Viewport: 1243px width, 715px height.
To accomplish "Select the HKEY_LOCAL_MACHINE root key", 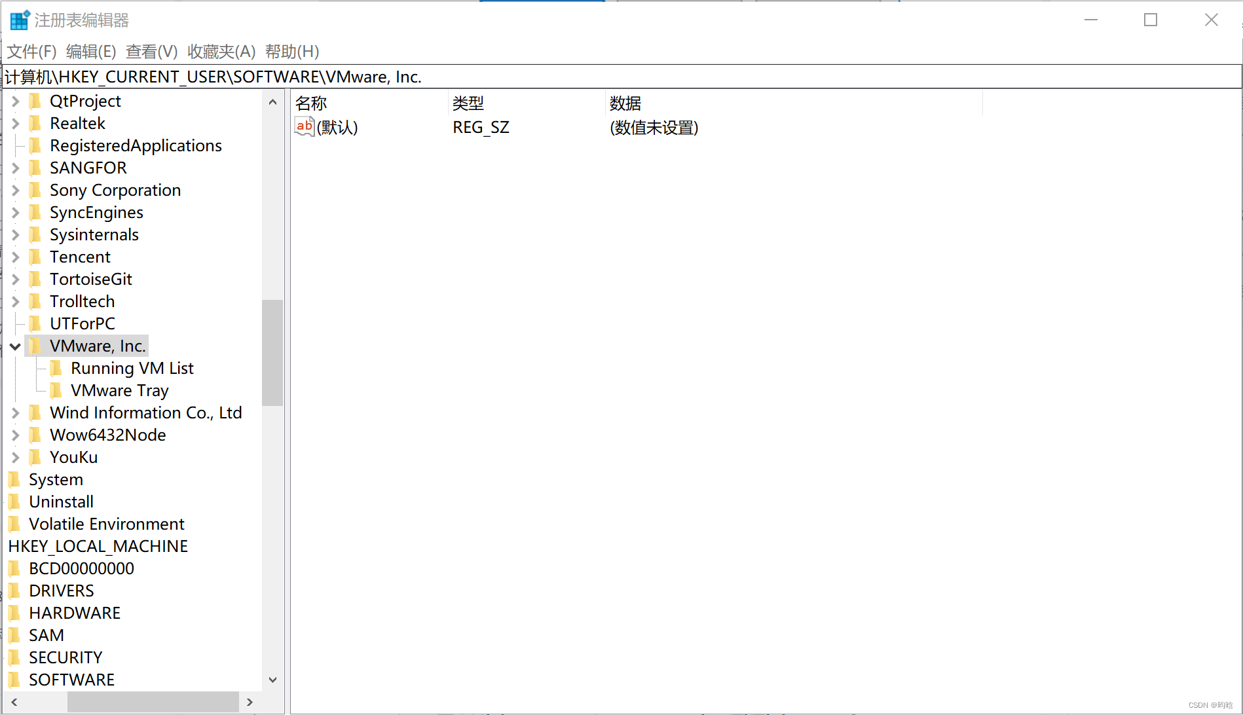I will pos(98,545).
